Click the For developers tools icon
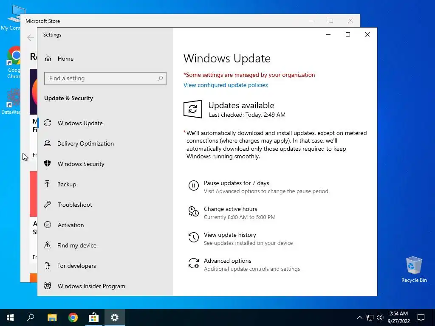The height and width of the screenshot is (326, 435). click(48, 265)
